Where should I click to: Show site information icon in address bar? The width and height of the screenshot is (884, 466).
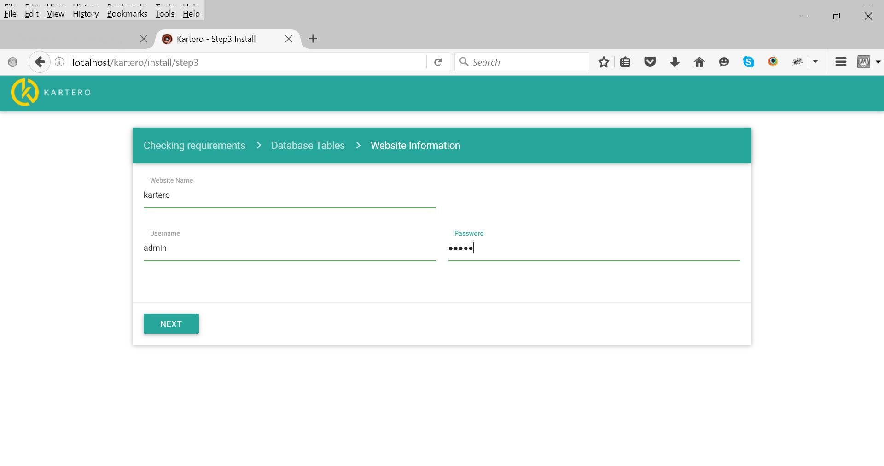[x=59, y=62]
